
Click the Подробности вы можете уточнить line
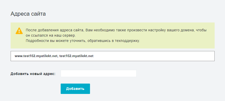[83, 41]
